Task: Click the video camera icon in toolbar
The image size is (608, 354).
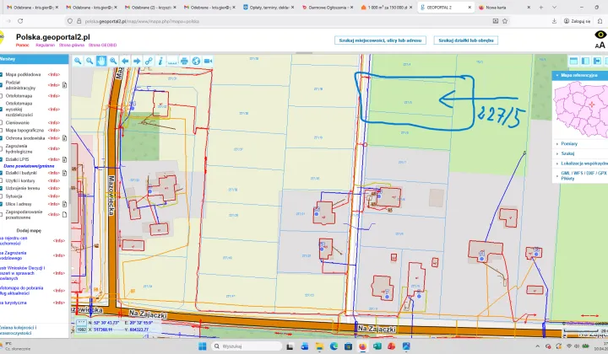Action: (208, 61)
